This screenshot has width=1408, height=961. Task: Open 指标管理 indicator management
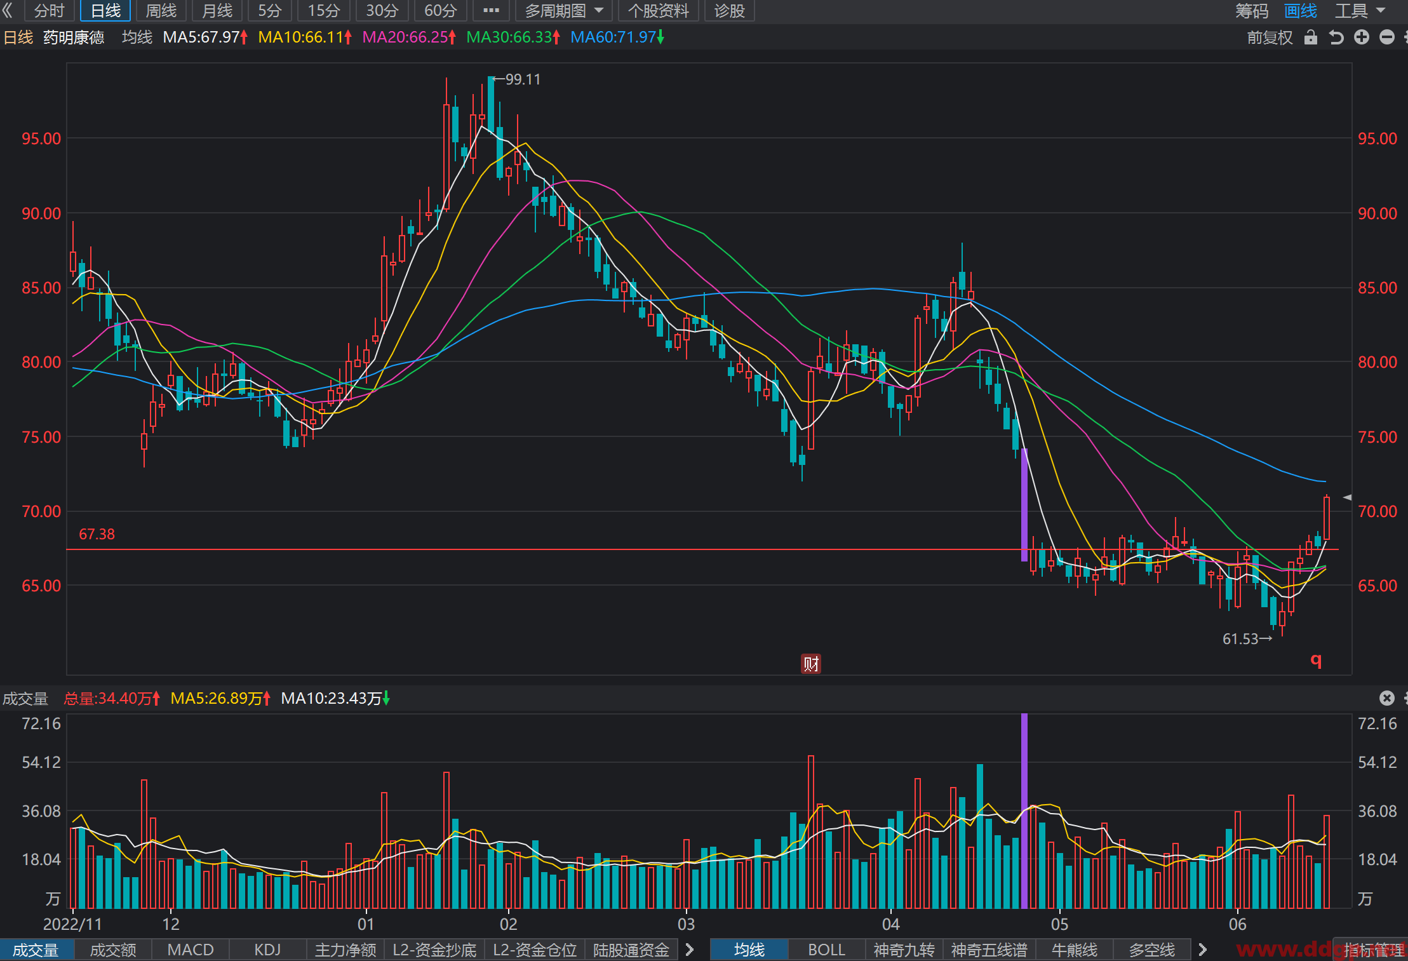click(x=1371, y=950)
